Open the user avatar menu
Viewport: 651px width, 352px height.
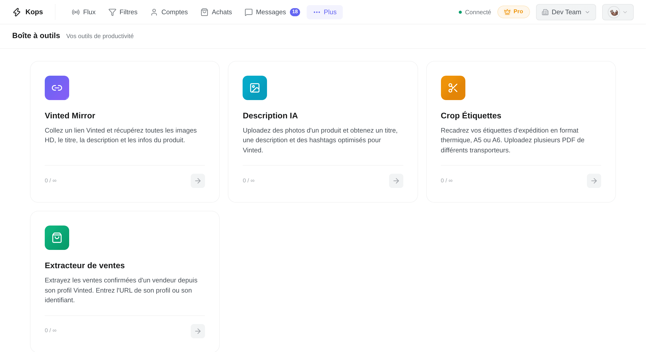[618, 12]
